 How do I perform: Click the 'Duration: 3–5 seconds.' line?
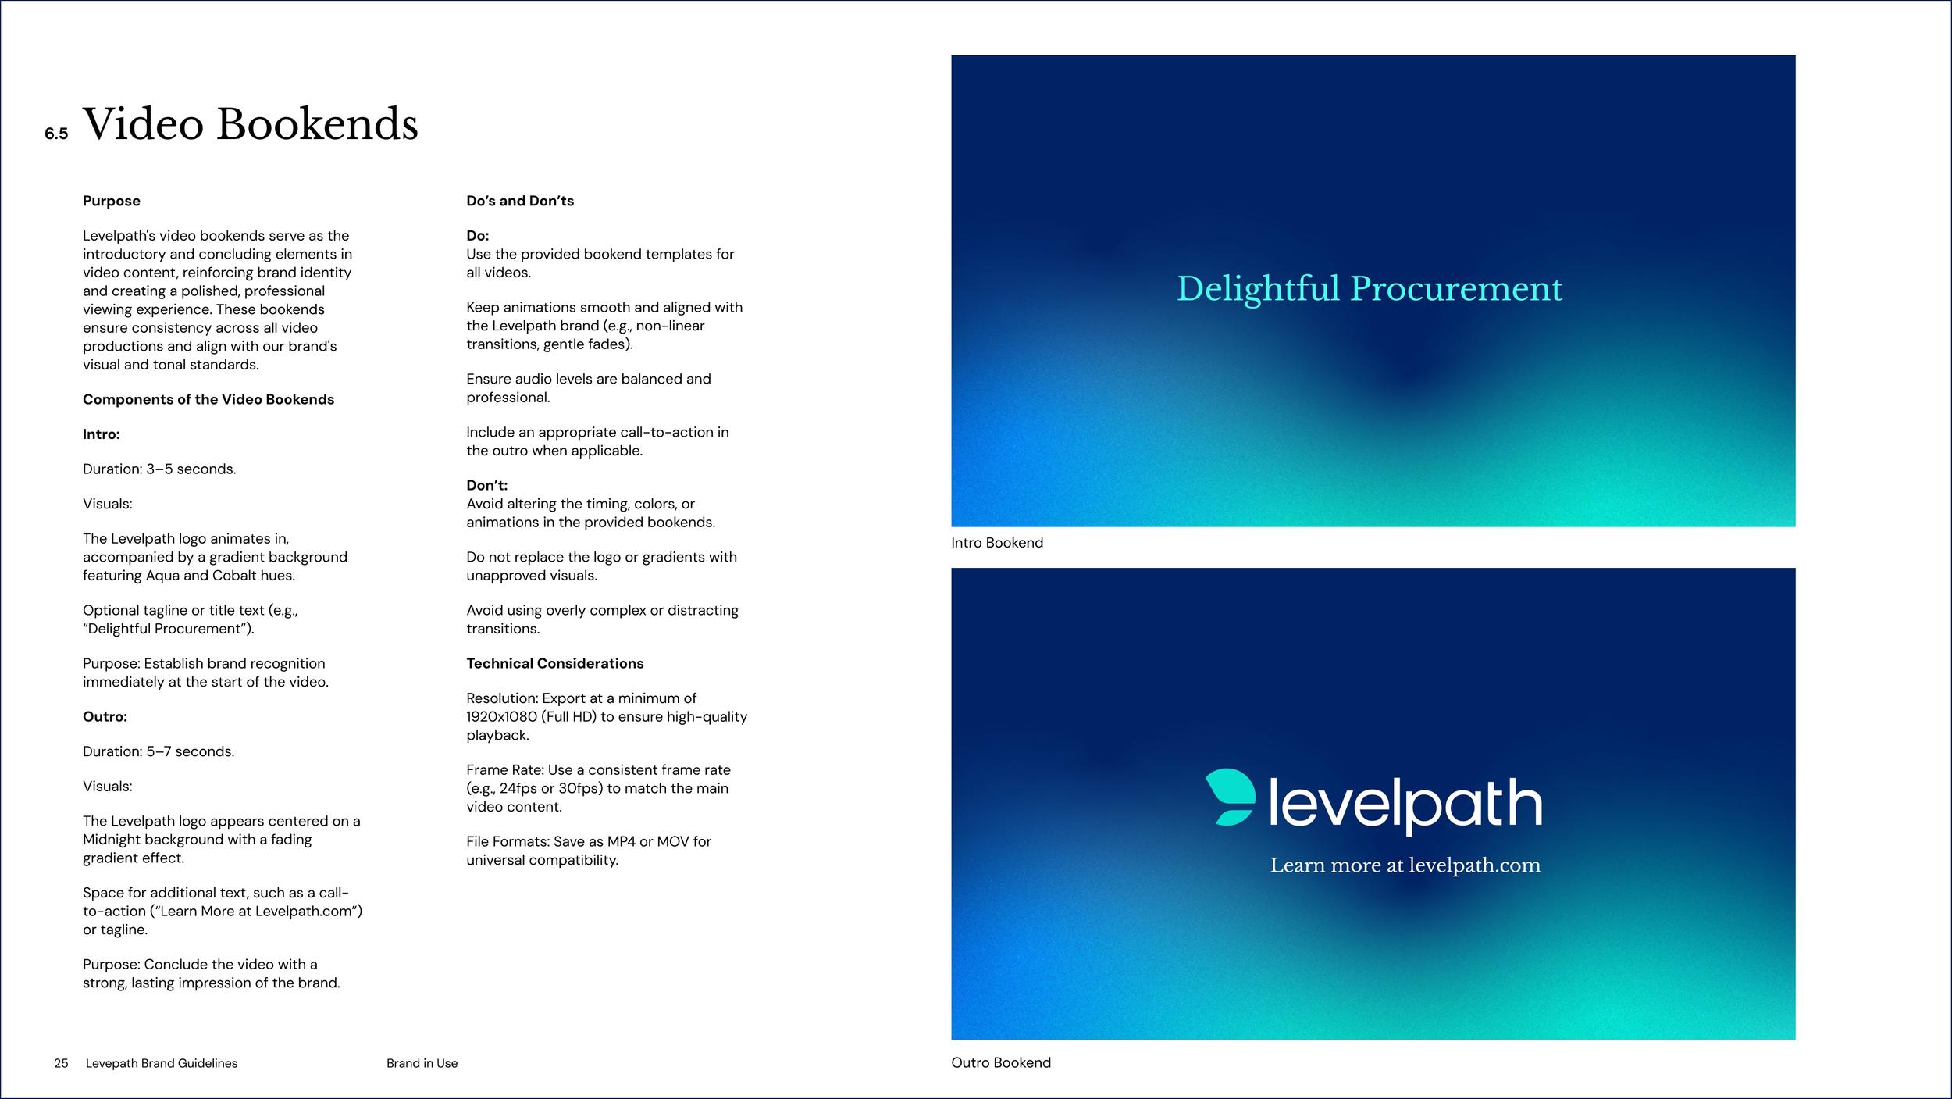point(159,469)
